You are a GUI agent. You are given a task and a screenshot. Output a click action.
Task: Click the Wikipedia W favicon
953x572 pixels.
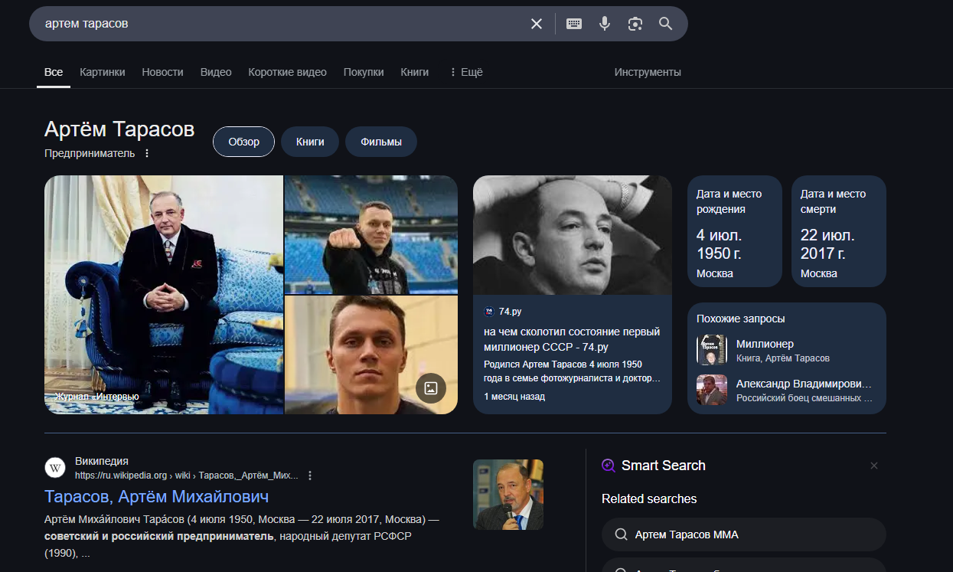[x=55, y=468]
